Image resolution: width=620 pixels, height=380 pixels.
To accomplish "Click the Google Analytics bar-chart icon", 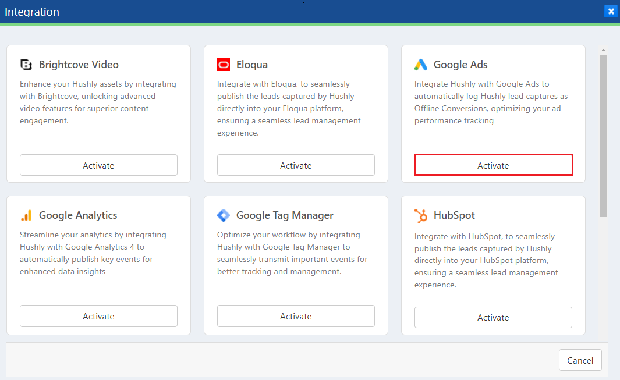I will coord(26,215).
